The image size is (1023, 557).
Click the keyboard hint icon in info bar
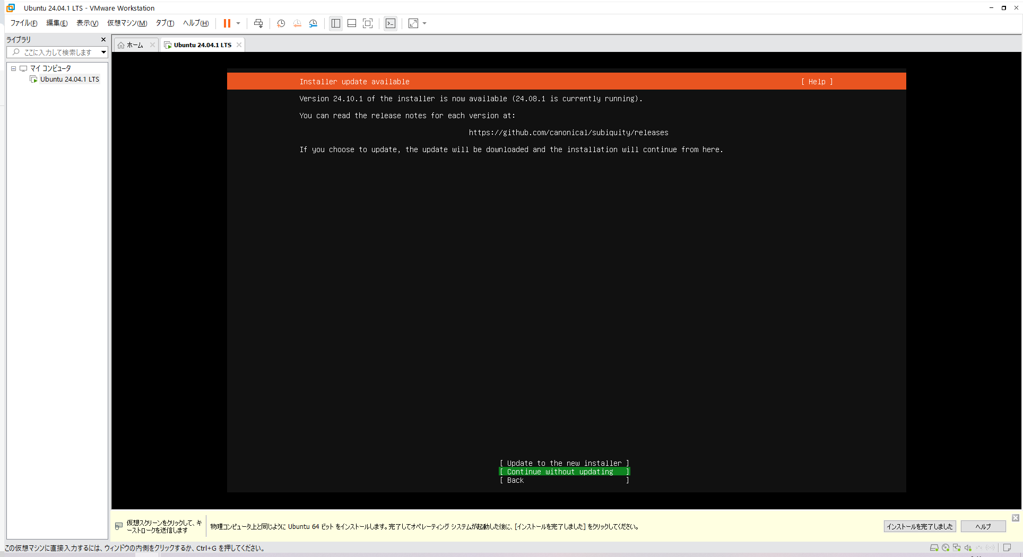[x=119, y=526]
